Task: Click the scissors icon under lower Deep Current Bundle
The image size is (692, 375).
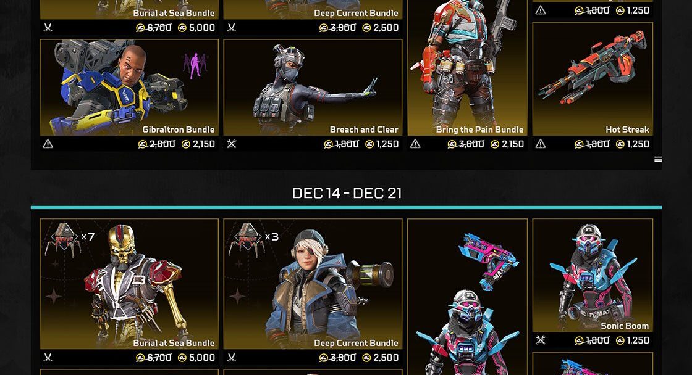Action: coord(231,357)
